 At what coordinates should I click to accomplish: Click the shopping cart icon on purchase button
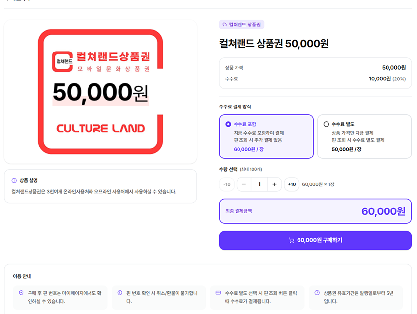291,240
